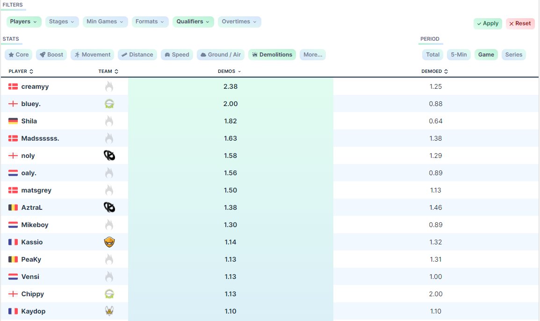
Task: Show the Ground / Air stats tab
Action: (221, 55)
